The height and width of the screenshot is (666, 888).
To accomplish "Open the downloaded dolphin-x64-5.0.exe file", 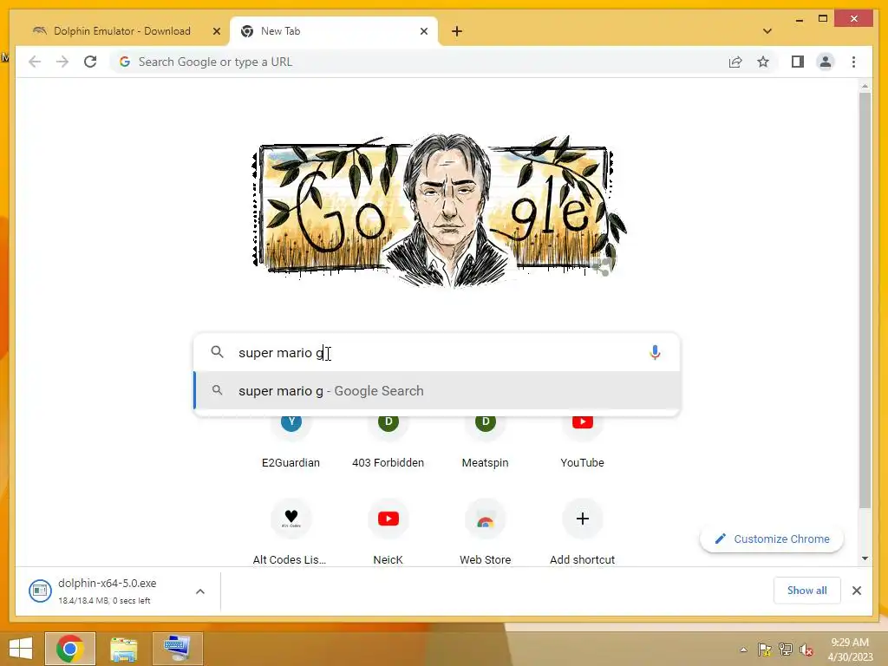I will click(x=107, y=591).
